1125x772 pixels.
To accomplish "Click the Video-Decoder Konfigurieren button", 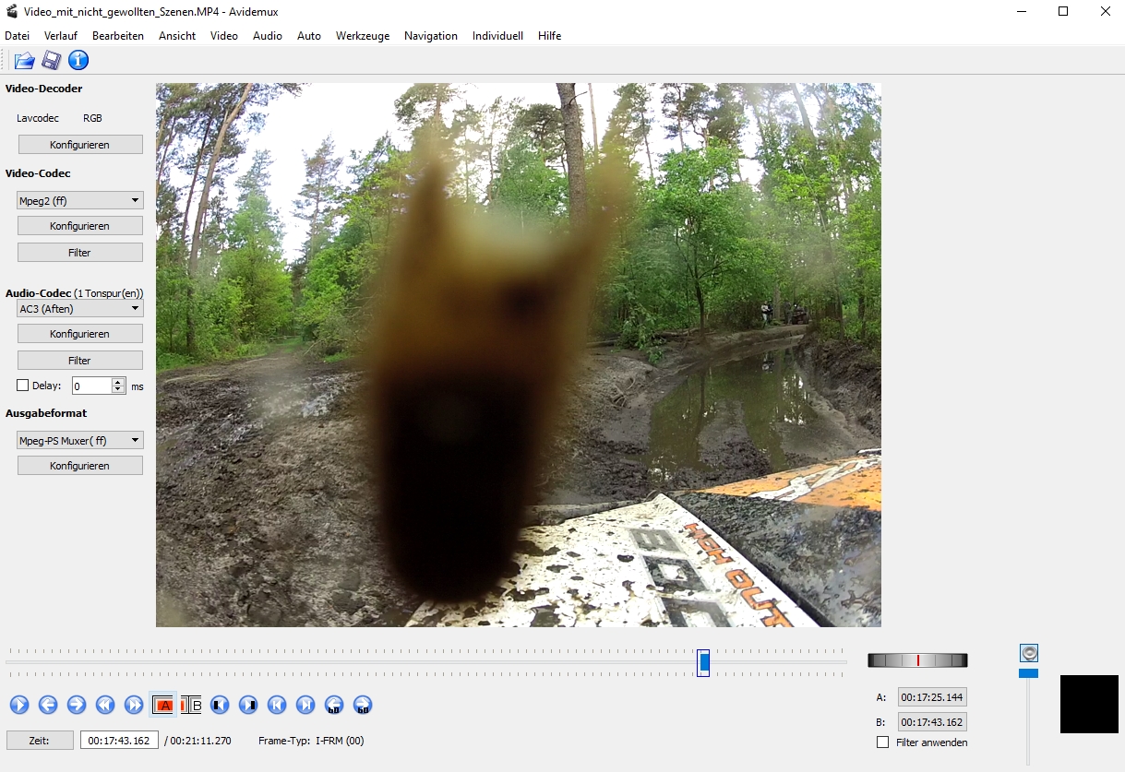I will point(80,145).
